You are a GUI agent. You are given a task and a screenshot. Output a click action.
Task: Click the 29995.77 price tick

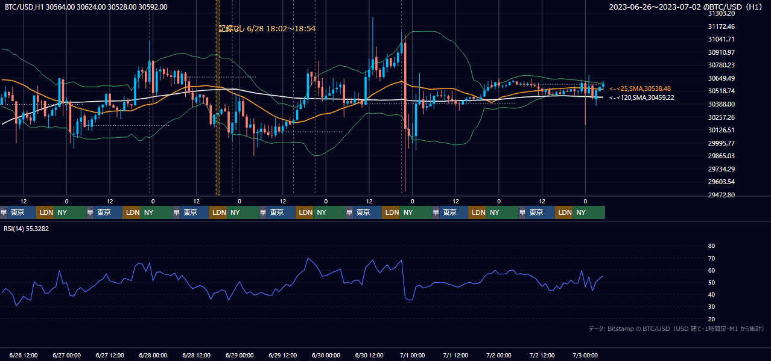coord(721,143)
